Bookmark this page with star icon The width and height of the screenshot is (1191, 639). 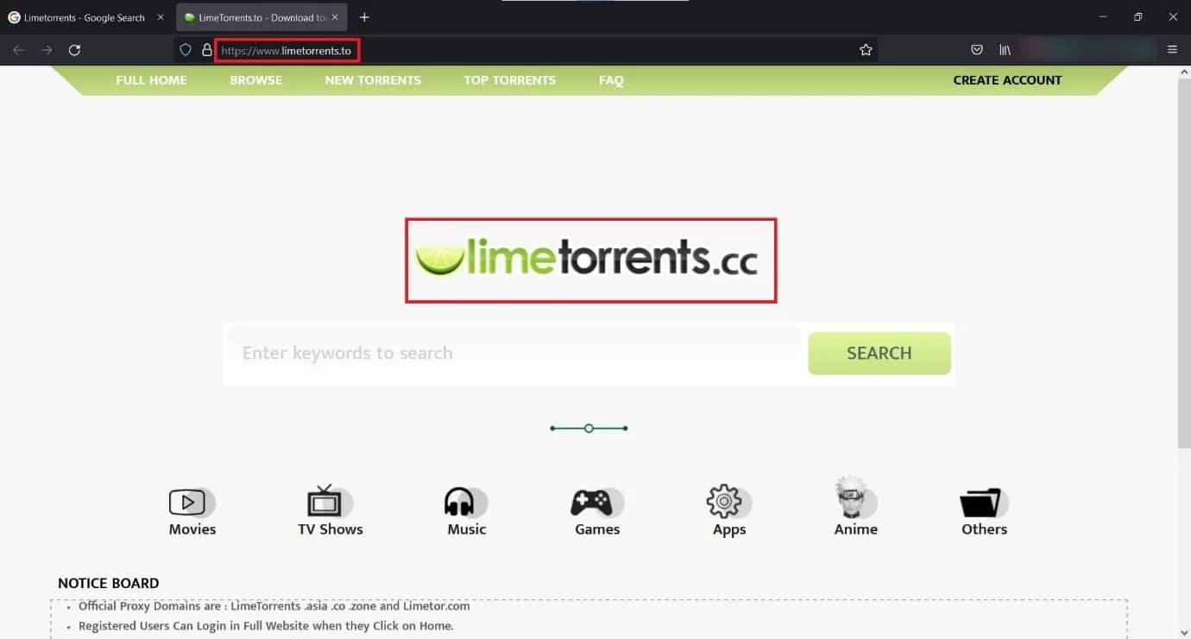866,50
